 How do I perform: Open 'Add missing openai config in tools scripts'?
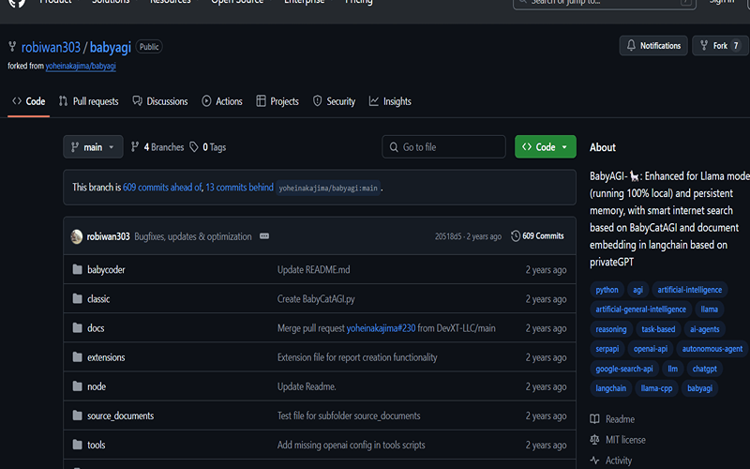[x=351, y=445]
